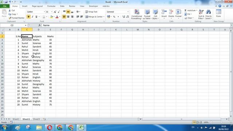The height and width of the screenshot is (131, 233).
Task: Click the Undo arrow icon
Action: click(10, 2)
